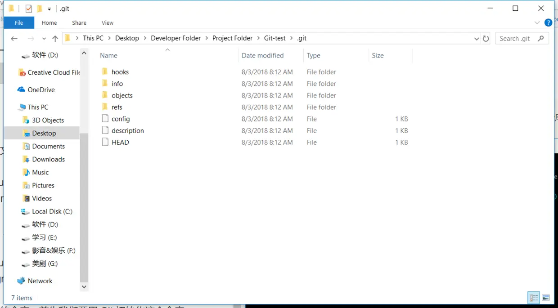
Task: Open Local Disk (C:) in sidebar
Action: (x=47, y=211)
